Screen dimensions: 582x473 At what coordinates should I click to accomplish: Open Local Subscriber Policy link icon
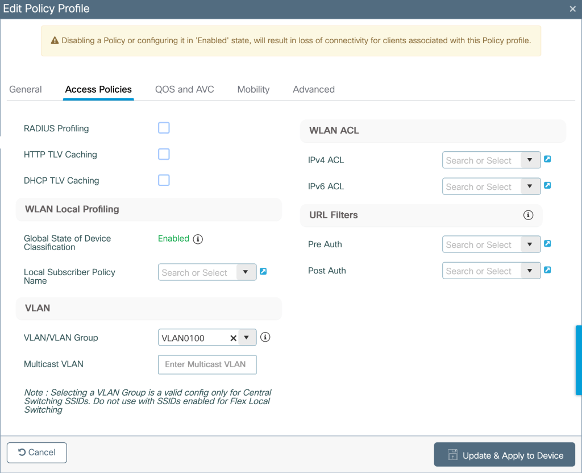263,272
